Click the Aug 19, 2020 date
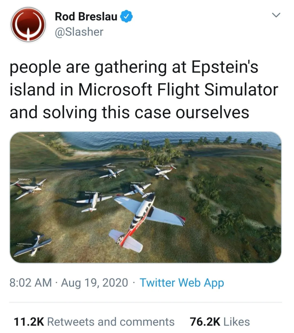Viewport: 294px width, 333px height. (x=94, y=283)
